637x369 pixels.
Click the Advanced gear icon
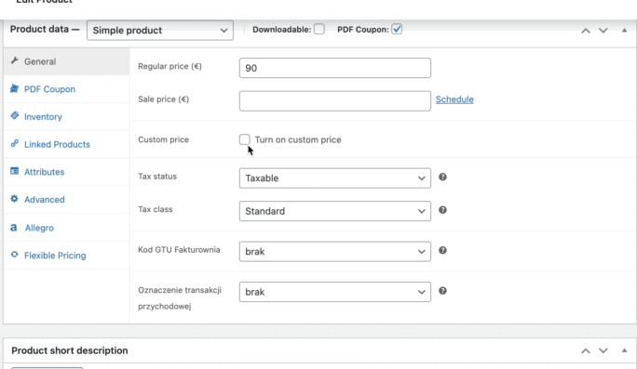pos(14,199)
